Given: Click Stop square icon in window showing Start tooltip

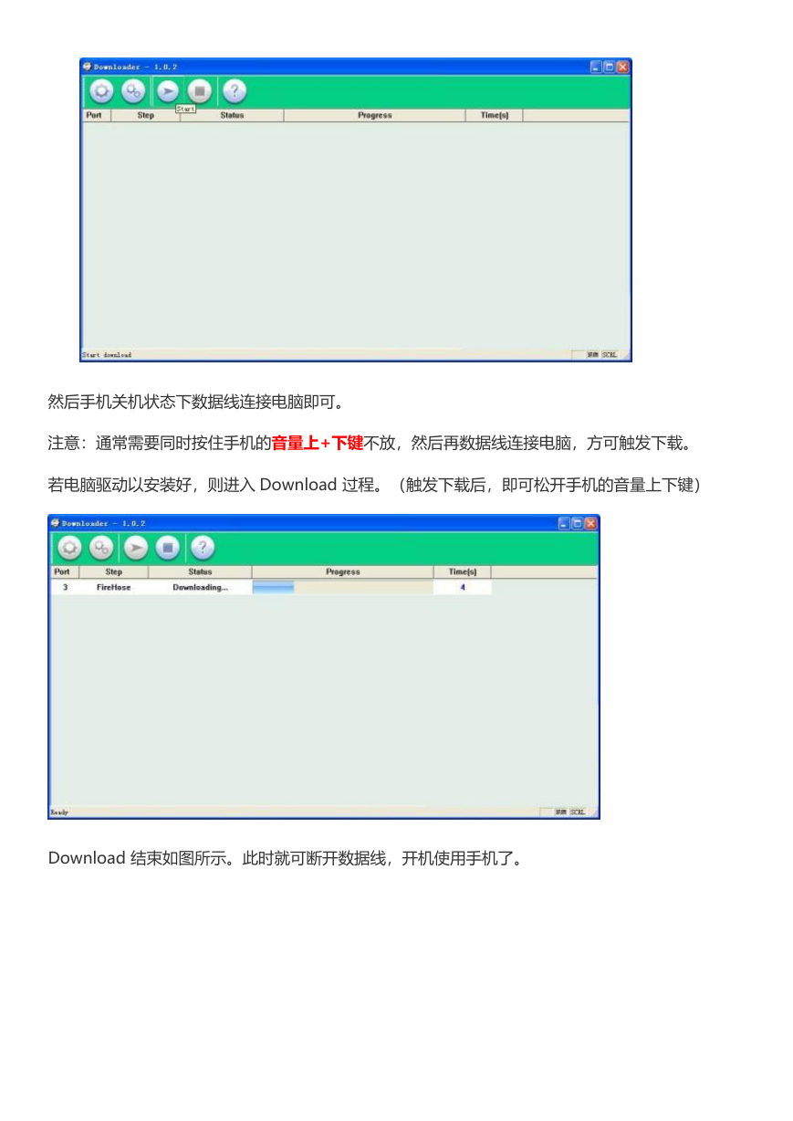Looking at the screenshot, I should tap(200, 91).
